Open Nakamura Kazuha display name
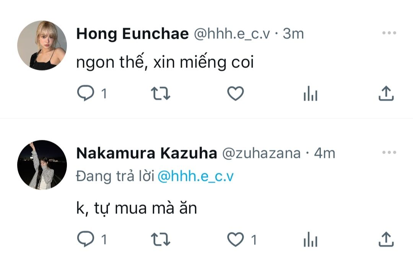 [x=147, y=153]
